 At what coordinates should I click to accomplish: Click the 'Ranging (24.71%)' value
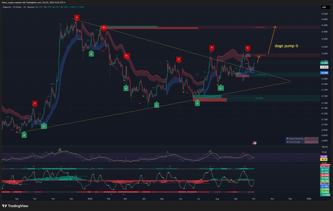pyautogui.click(x=311, y=142)
